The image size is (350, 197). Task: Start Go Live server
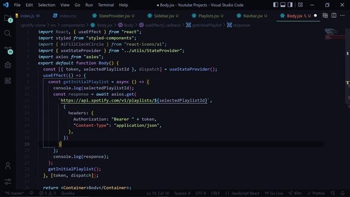pyautogui.click(x=273, y=193)
